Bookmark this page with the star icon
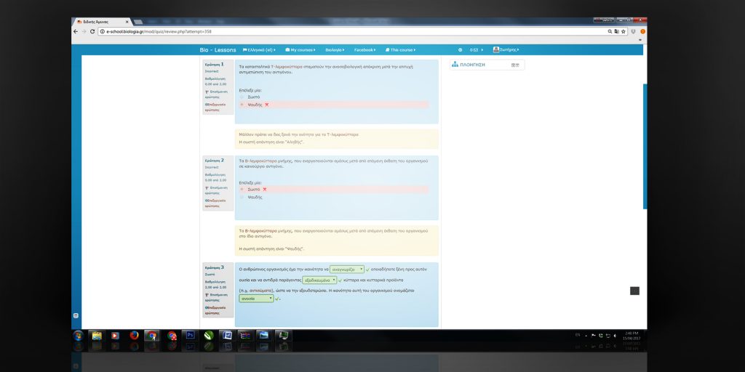Image resolution: width=745 pixels, height=372 pixels. click(624, 31)
